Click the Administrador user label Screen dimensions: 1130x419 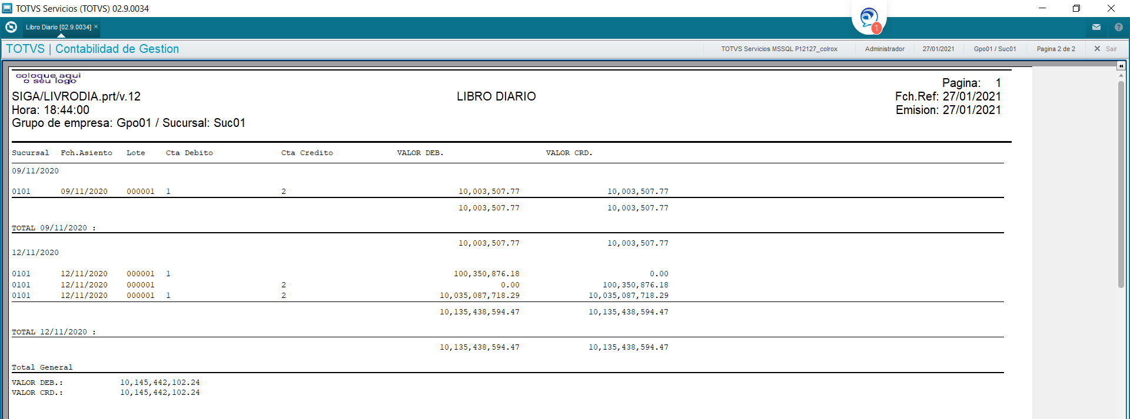885,49
